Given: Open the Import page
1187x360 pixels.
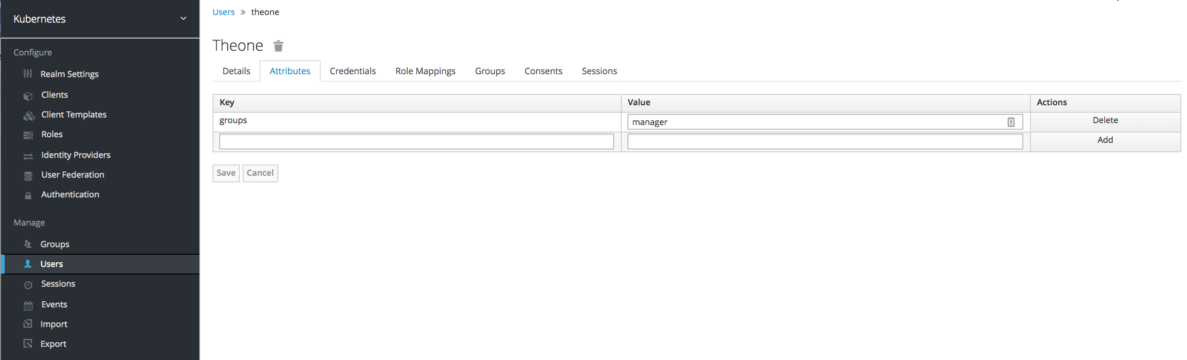Looking at the screenshot, I should [54, 324].
